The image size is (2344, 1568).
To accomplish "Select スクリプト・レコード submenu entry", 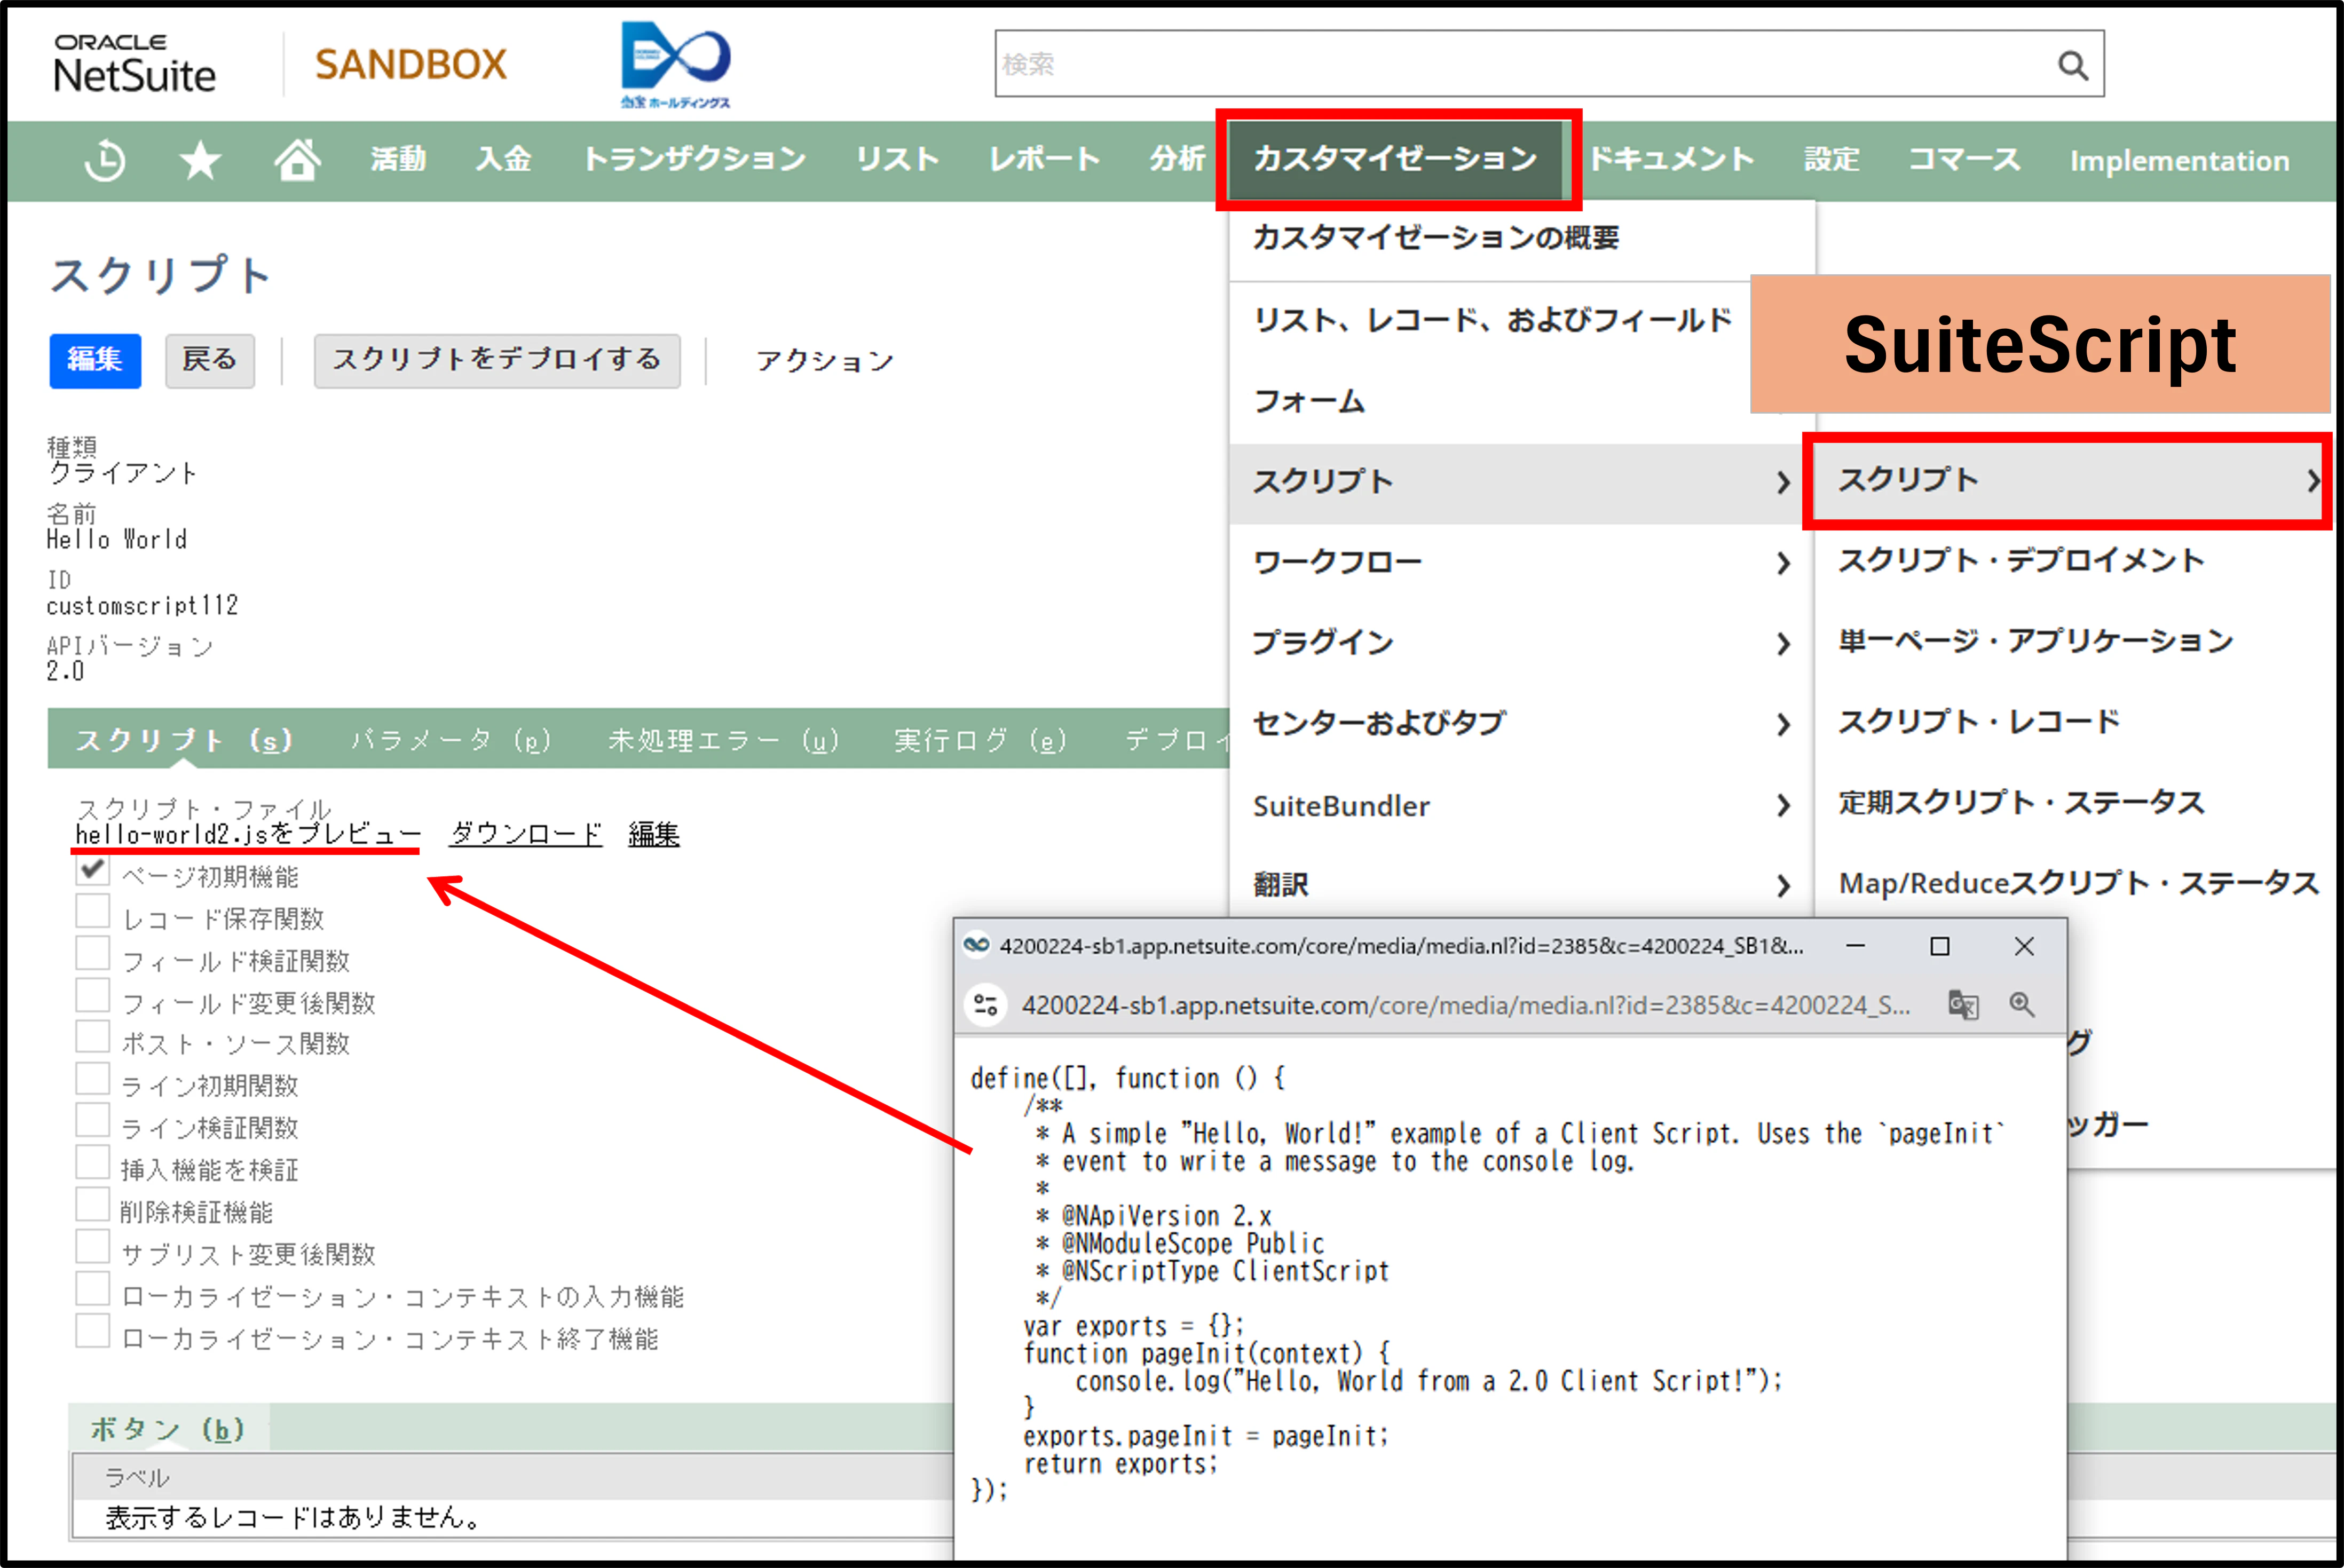I will pyautogui.click(x=1979, y=722).
